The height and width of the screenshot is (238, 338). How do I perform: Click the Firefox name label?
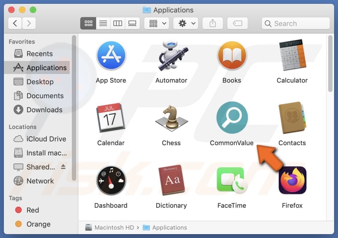292,206
